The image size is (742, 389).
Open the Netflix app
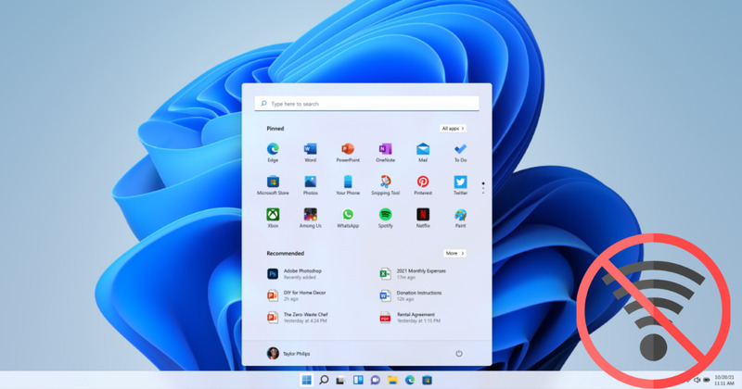tap(423, 218)
